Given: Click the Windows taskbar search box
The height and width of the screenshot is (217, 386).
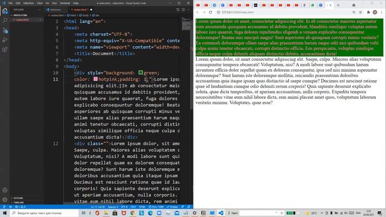Looking at the screenshot, I should pos(44,213).
